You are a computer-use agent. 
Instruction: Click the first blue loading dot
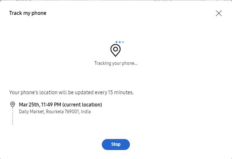pyautogui.click(x=116, y=42)
